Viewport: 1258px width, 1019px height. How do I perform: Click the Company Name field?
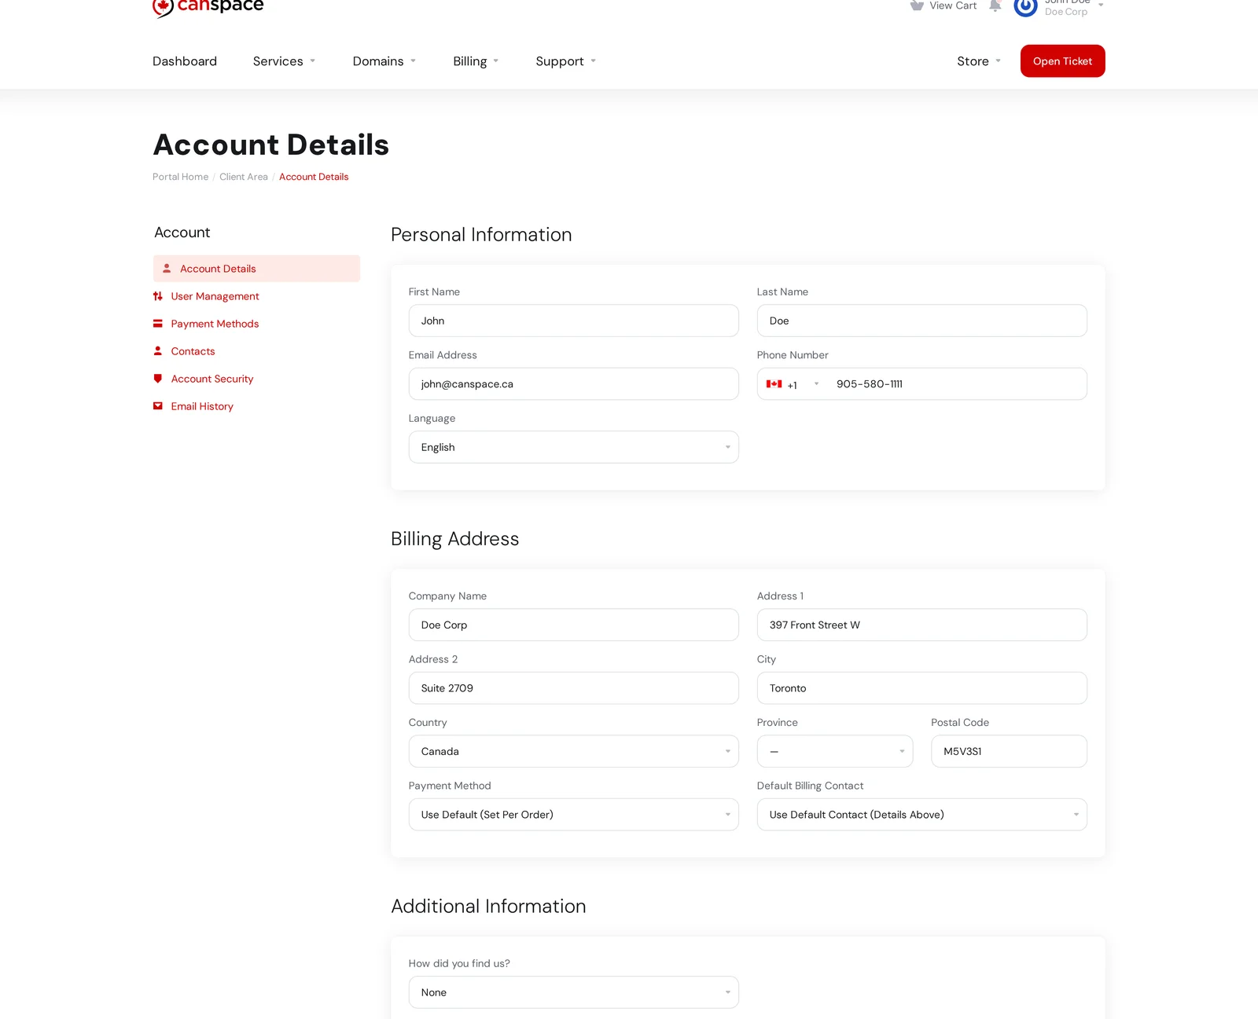pos(573,625)
